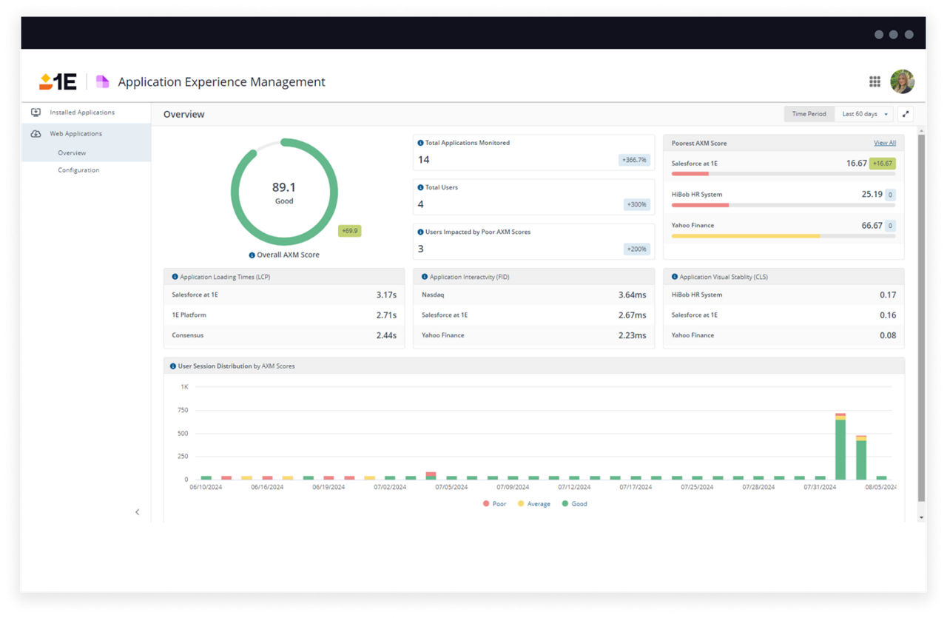Viewport: 947px width, 618px height.
Task: Open the apps grid launcher
Action: coord(874,81)
